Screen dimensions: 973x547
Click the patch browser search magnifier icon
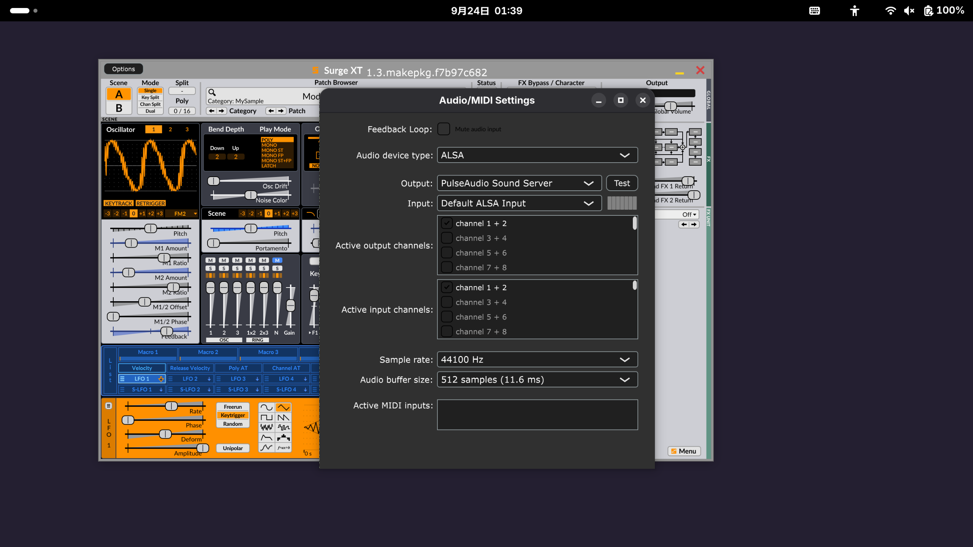(x=212, y=92)
